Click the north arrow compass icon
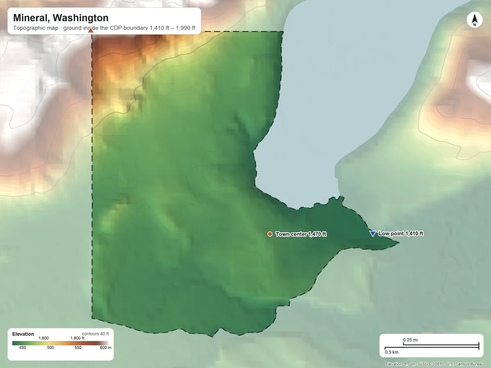491x368 pixels. [475, 20]
